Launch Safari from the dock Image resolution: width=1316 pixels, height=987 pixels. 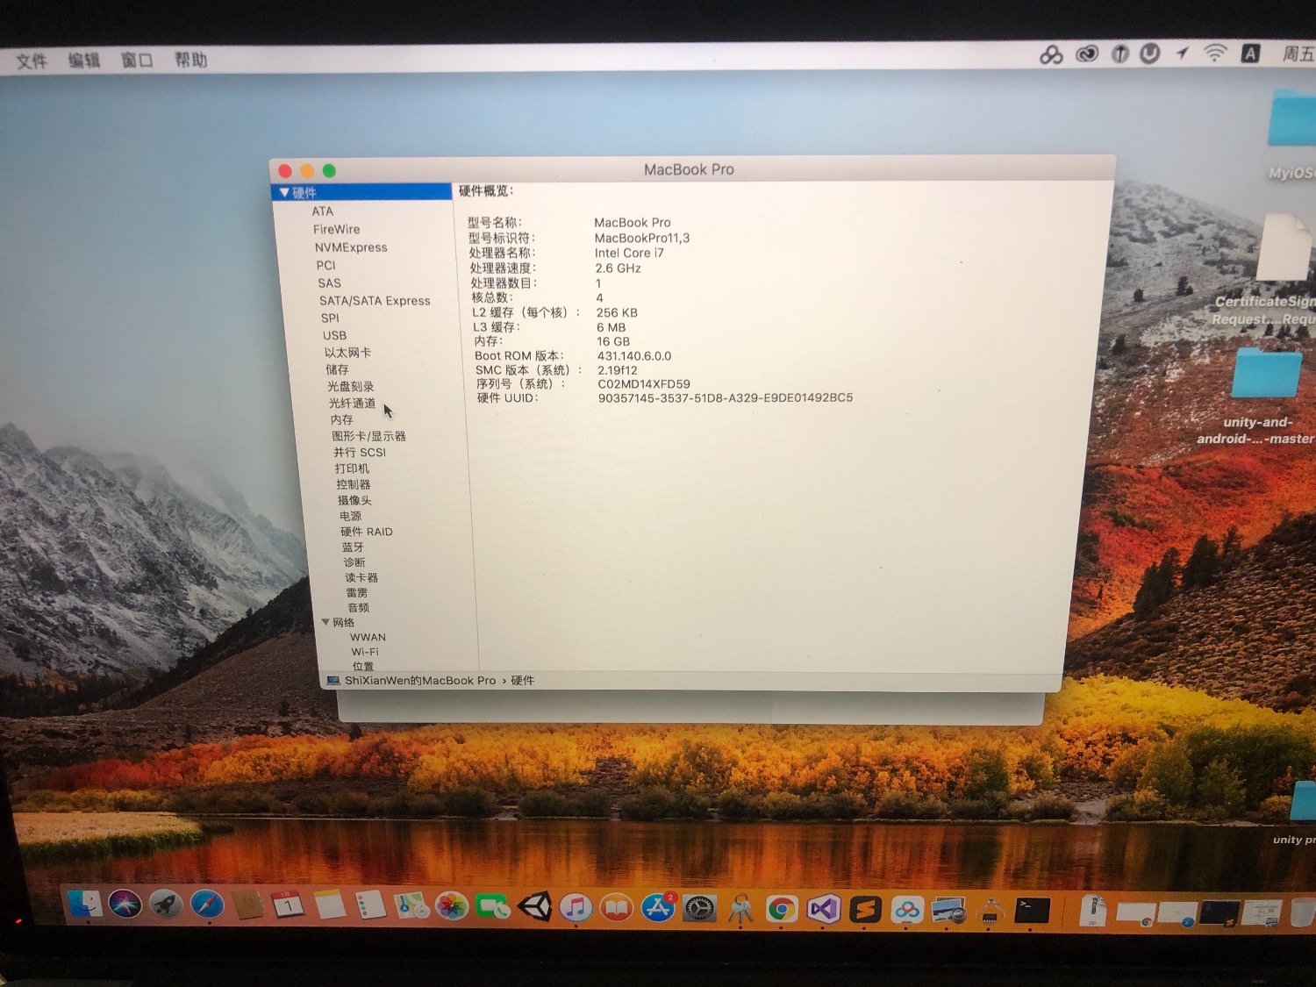(207, 905)
